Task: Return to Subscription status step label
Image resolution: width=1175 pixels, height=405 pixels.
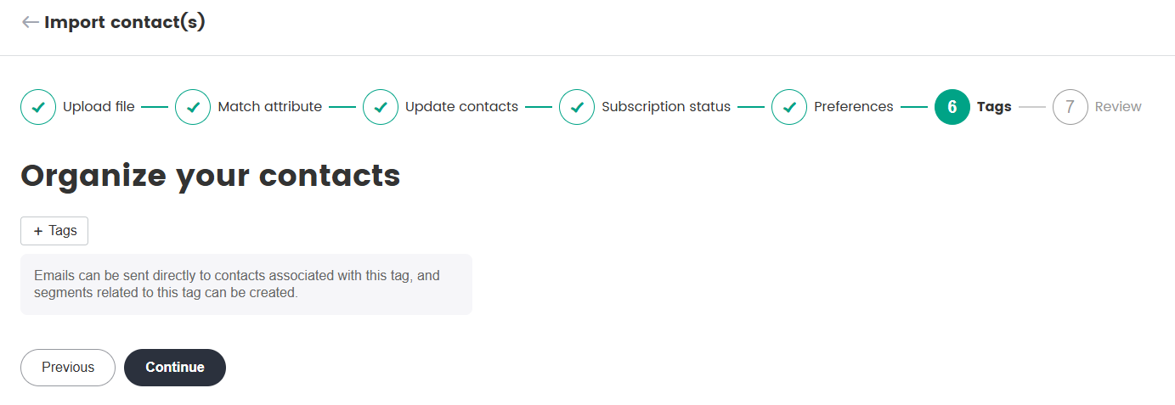Action: 666,107
